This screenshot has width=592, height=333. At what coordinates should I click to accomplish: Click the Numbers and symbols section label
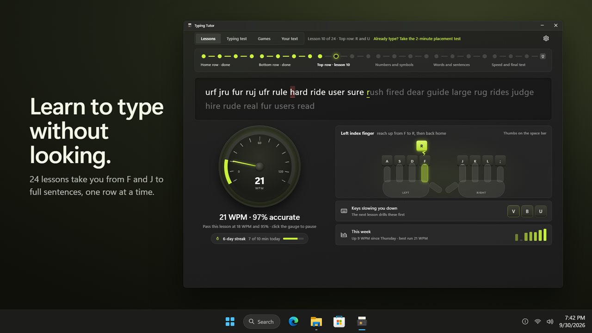(394, 65)
